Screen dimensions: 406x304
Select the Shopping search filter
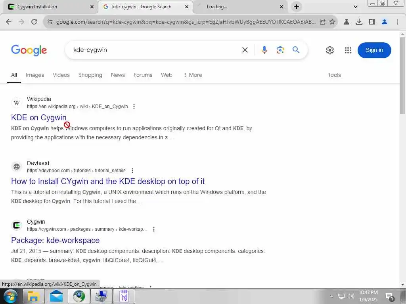point(90,75)
